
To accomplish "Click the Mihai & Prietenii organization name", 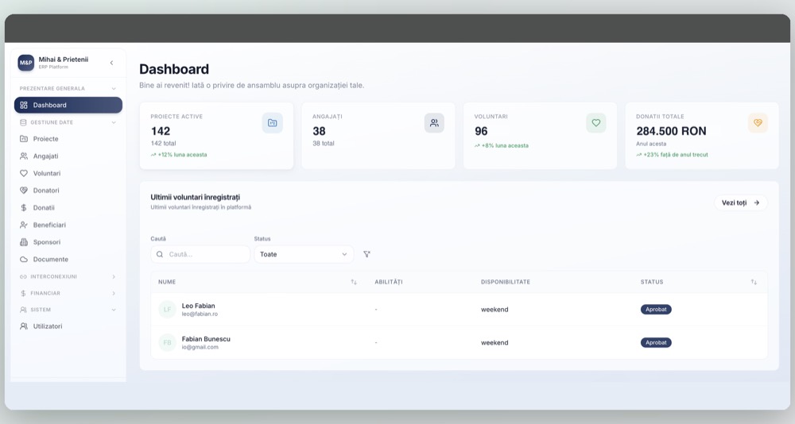I will (x=64, y=60).
